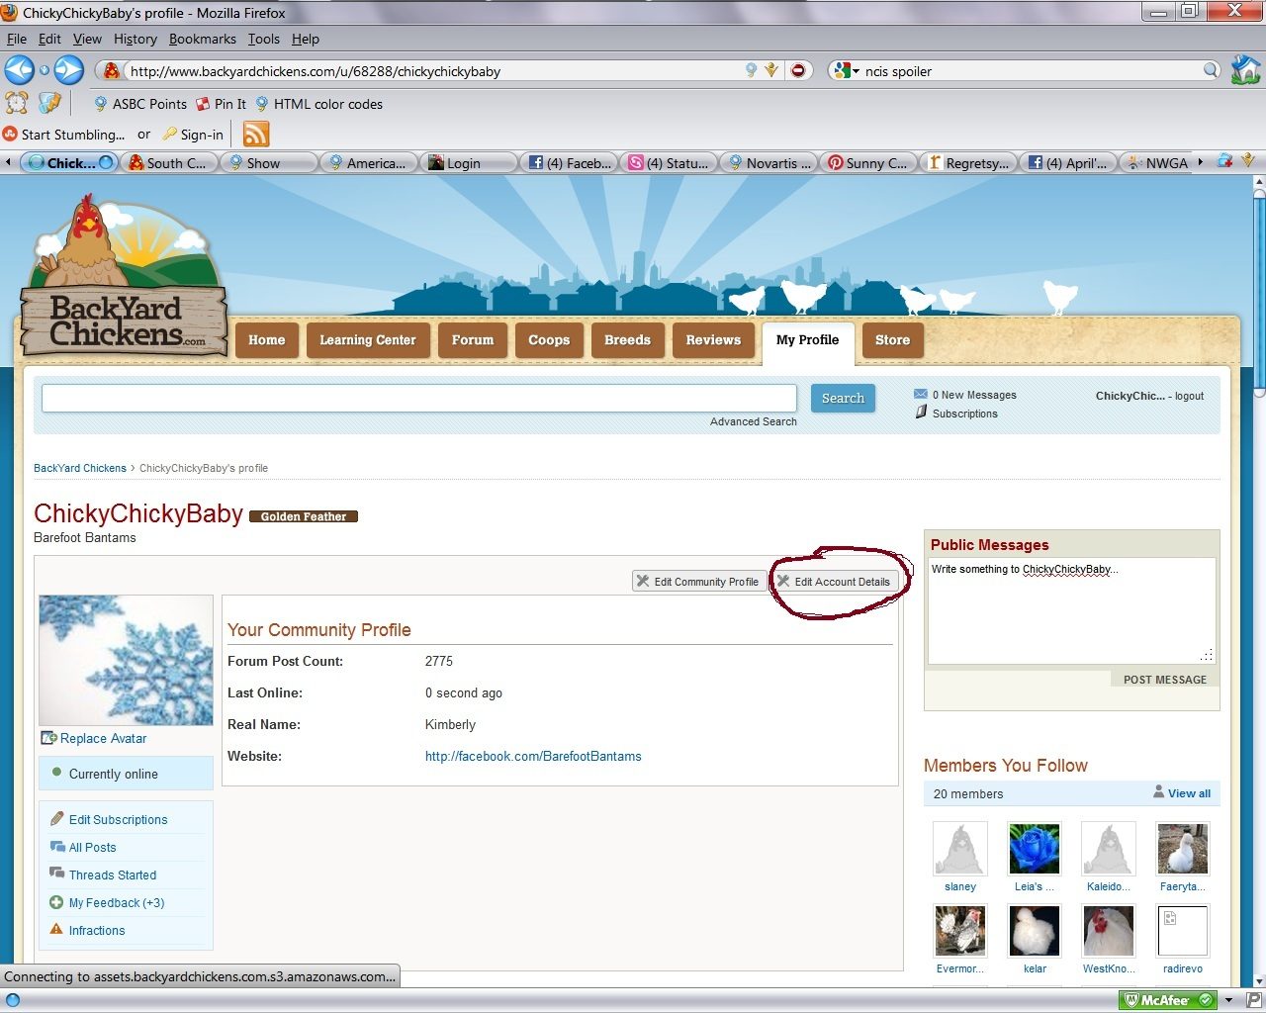
Task: Open the facebook.com/BarefootBantams website link
Action: (x=533, y=756)
